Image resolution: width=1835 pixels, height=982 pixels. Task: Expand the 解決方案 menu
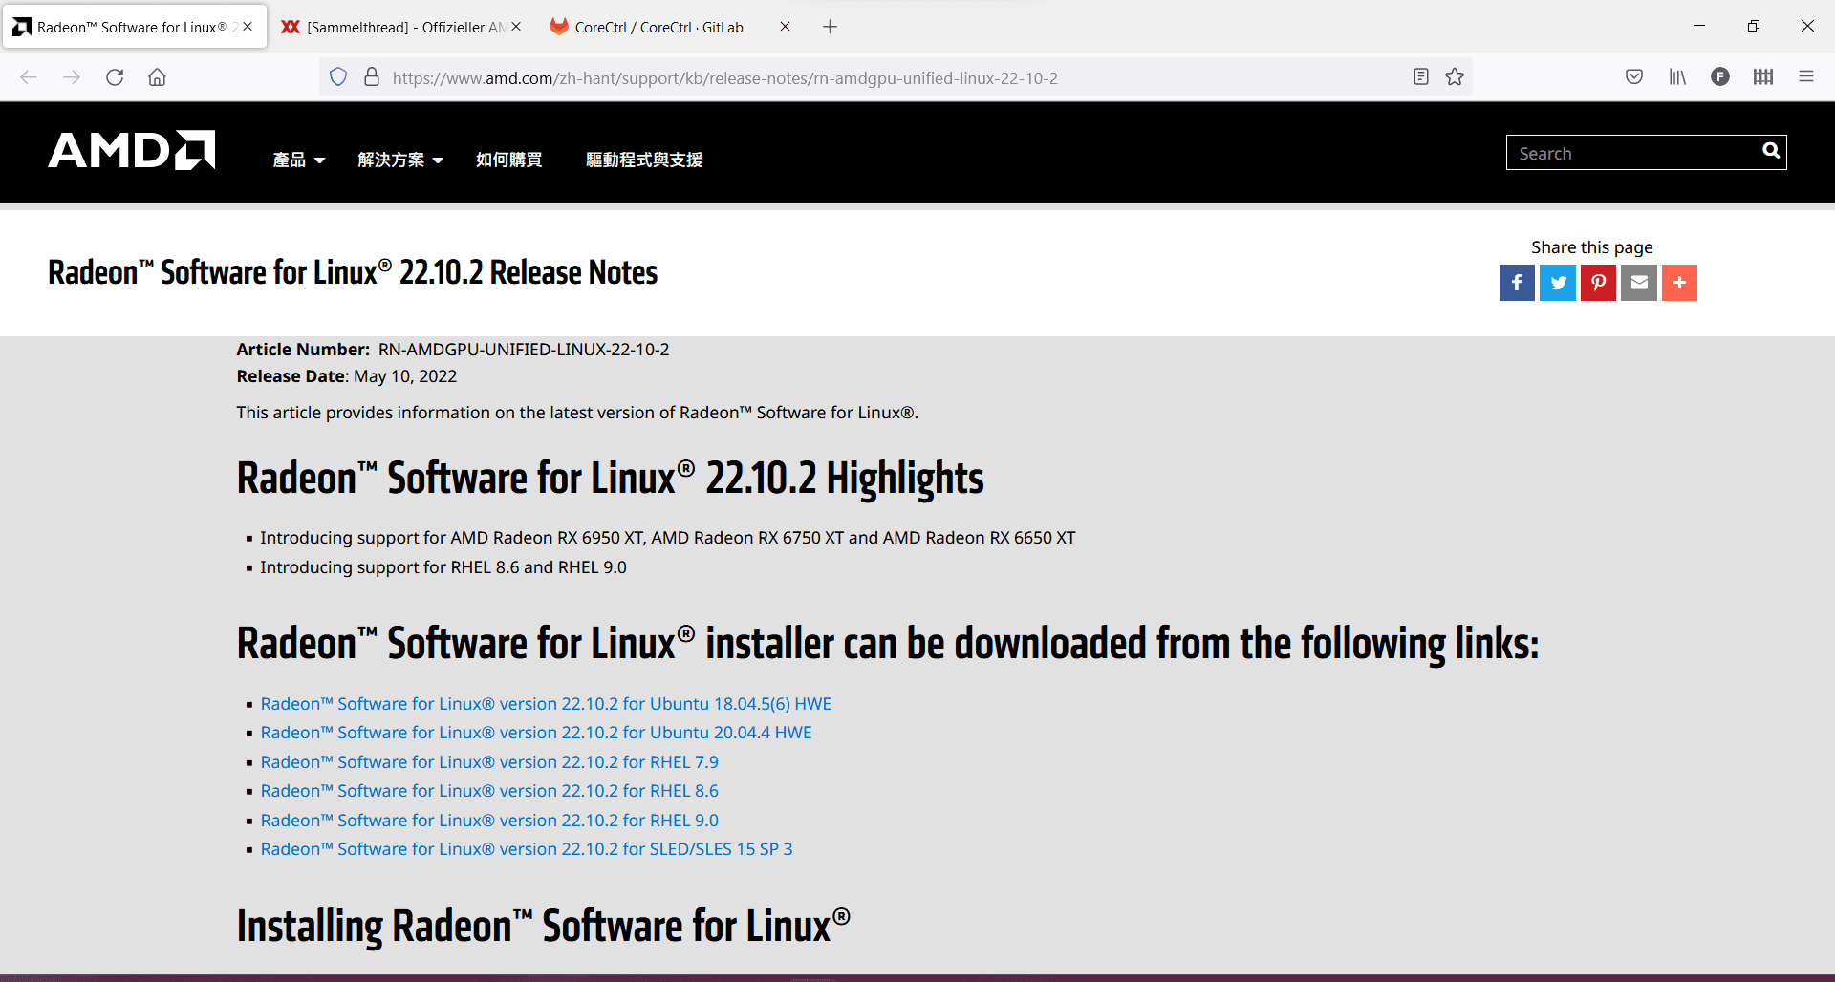(x=400, y=160)
